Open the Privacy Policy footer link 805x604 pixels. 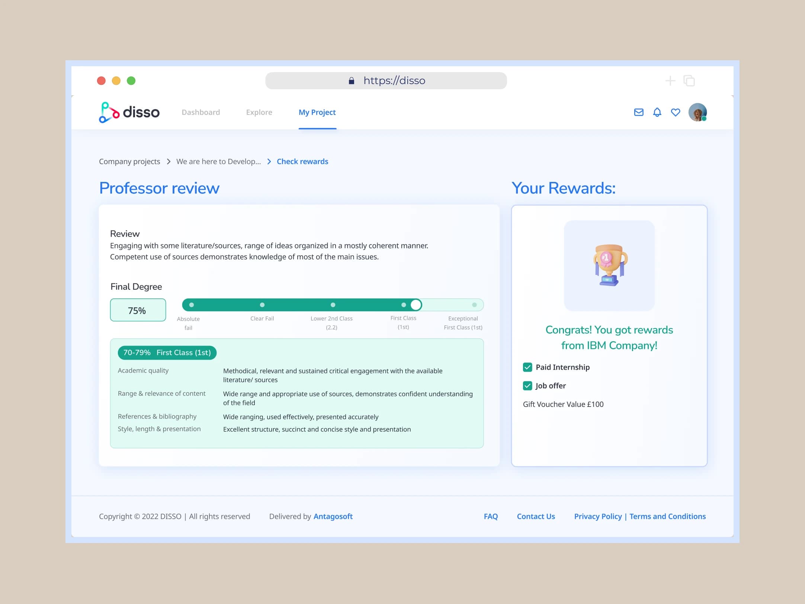598,516
